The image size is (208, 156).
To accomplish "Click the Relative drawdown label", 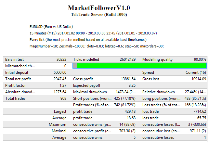I will tap(159, 92).
